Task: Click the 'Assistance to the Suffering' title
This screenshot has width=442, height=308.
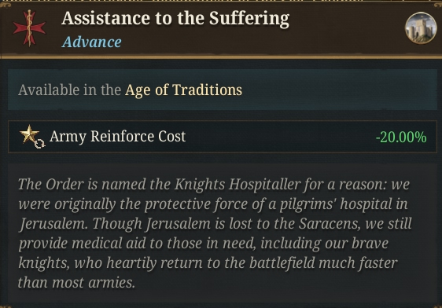Action: click(x=175, y=19)
